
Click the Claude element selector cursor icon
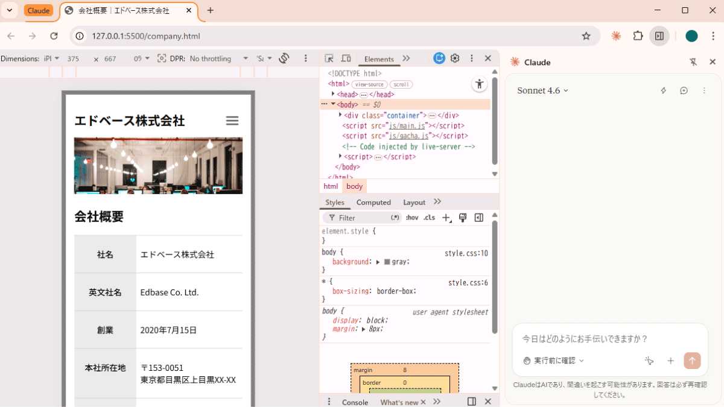(649, 361)
